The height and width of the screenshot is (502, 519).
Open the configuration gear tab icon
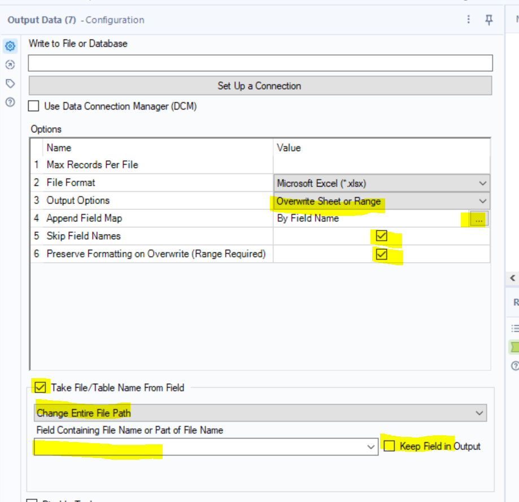(10, 46)
